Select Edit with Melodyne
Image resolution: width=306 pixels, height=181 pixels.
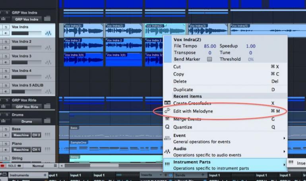point(225,111)
